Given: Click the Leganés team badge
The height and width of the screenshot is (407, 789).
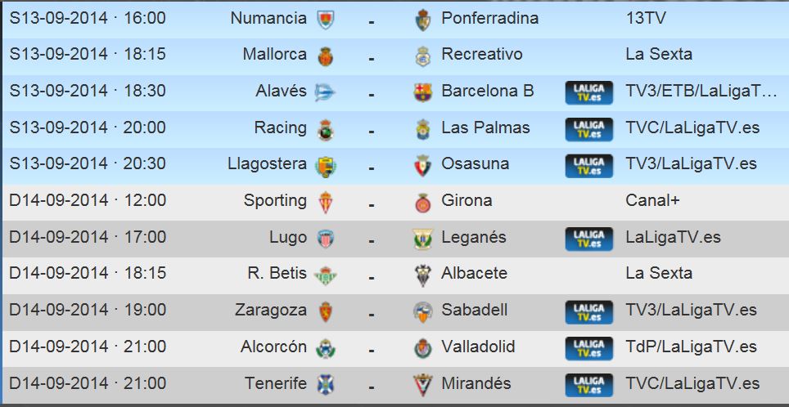Looking at the screenshot, I should click(x=422, y=239).
